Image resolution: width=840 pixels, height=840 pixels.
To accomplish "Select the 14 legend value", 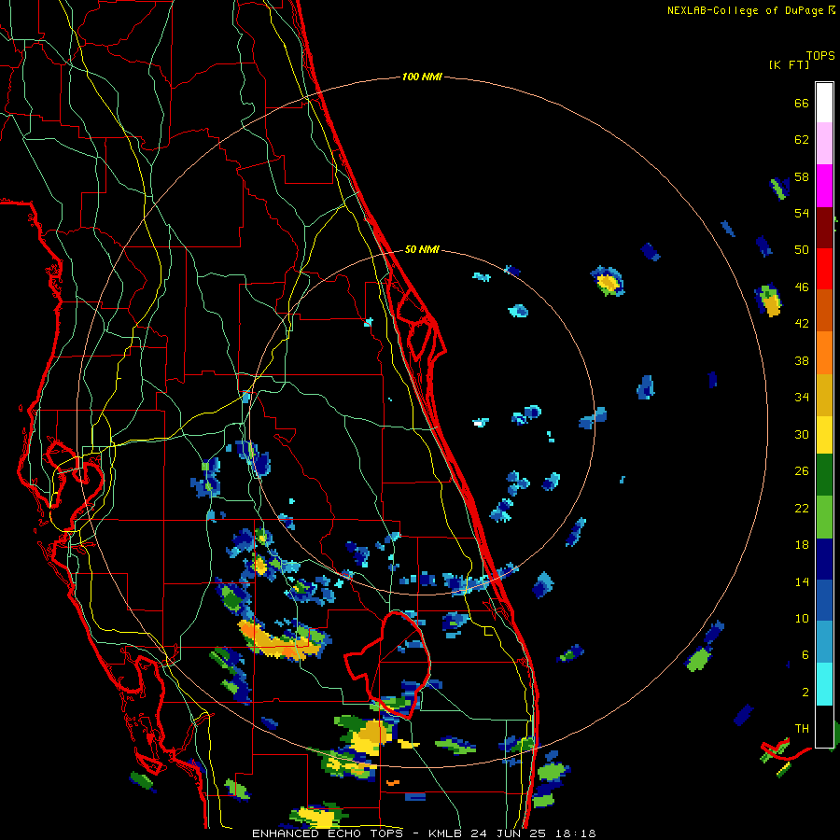I will coord(802,581).
